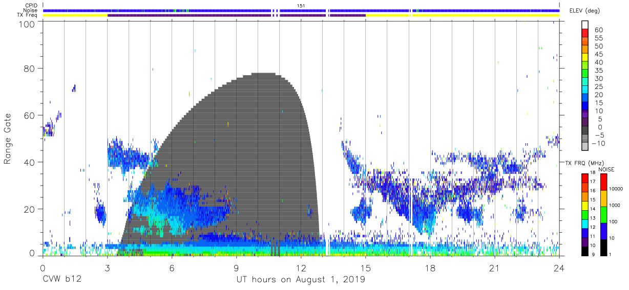Click the ELEV colorbar label '30'
Viewport: 629px width, 290px height.
[x=599, y=78]
